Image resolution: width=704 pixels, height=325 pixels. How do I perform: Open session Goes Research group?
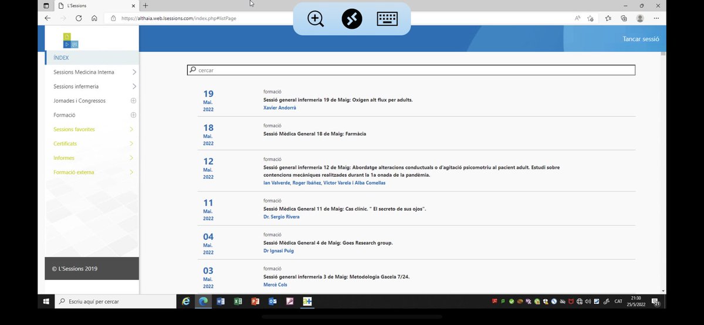328,243
